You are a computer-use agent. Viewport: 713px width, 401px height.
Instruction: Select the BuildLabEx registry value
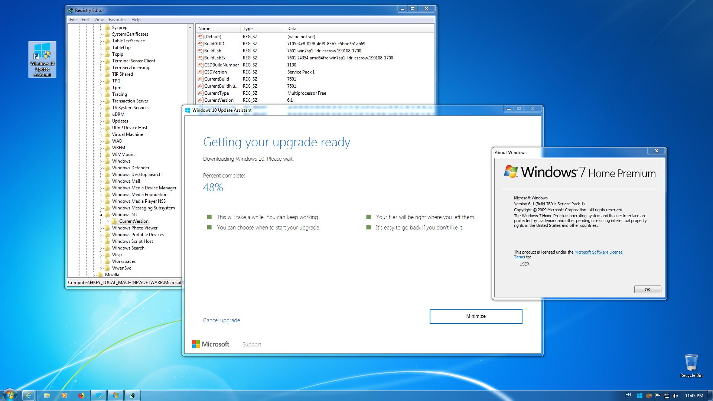[215, 58]
